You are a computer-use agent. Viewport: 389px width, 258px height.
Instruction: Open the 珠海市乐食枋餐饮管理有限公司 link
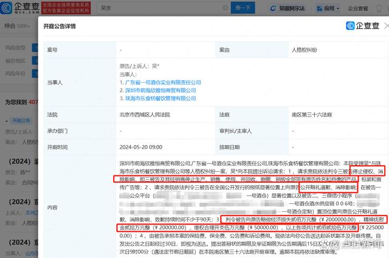(160, 98)
